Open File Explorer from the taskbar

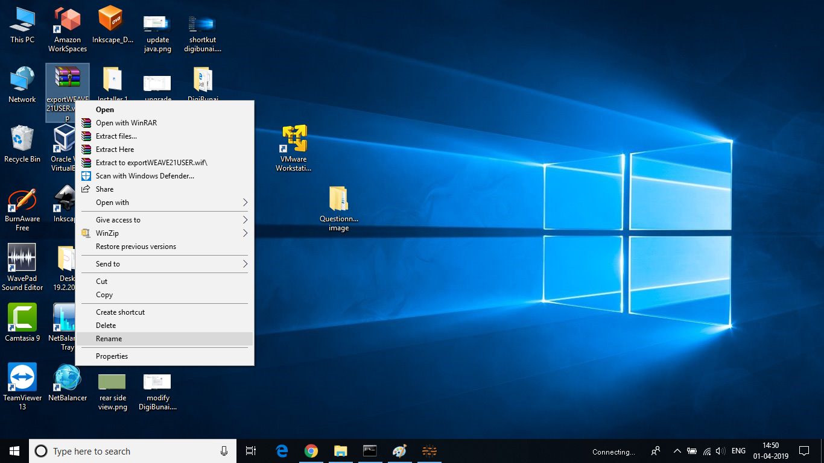(341, 451)
